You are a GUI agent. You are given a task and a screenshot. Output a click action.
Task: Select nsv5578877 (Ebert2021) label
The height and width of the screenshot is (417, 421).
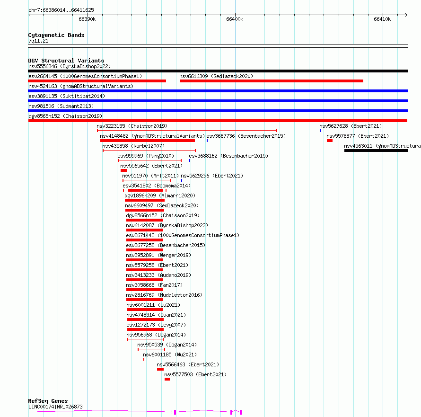click(x=358, y=136)
